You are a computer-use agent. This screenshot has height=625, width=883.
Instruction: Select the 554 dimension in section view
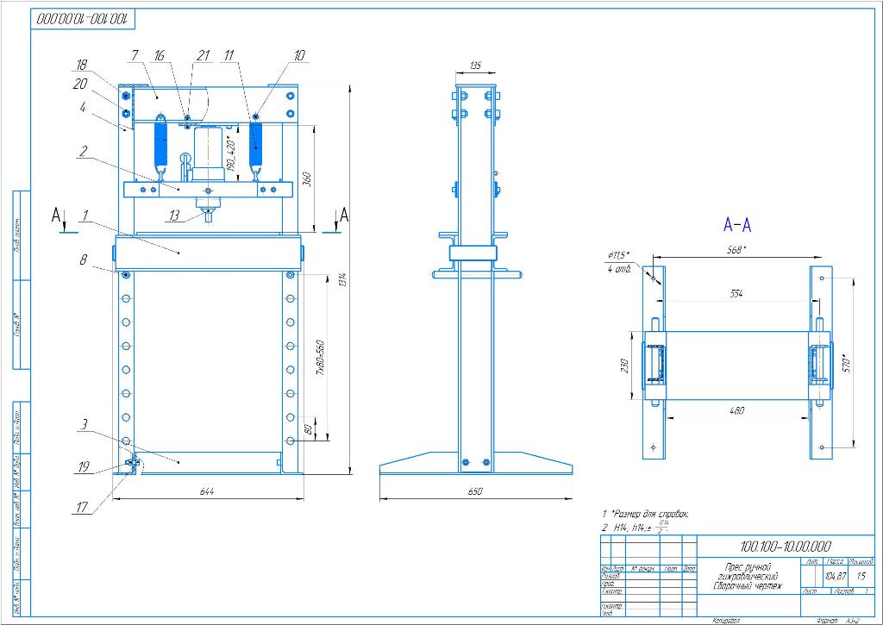pos(736,293)
